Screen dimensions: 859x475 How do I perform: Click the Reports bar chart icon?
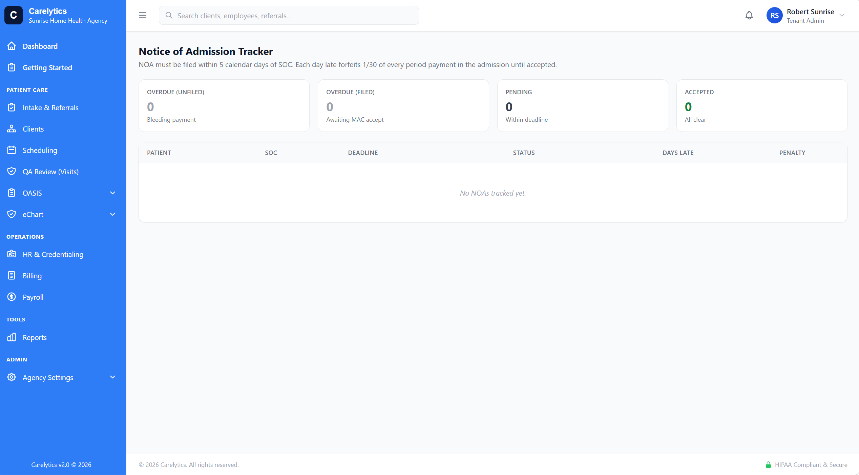point(12,337)
